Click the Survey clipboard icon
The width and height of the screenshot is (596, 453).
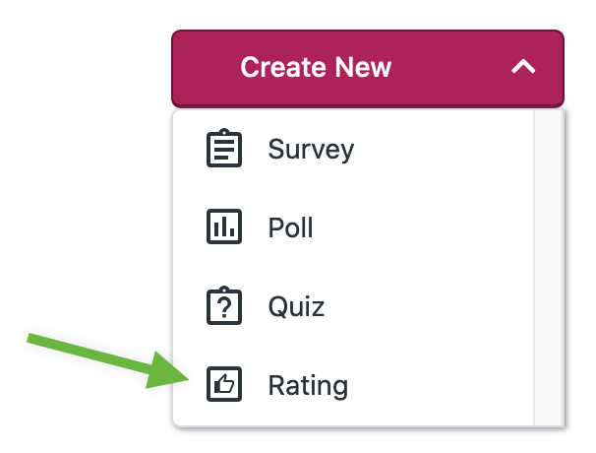[223, 150]
